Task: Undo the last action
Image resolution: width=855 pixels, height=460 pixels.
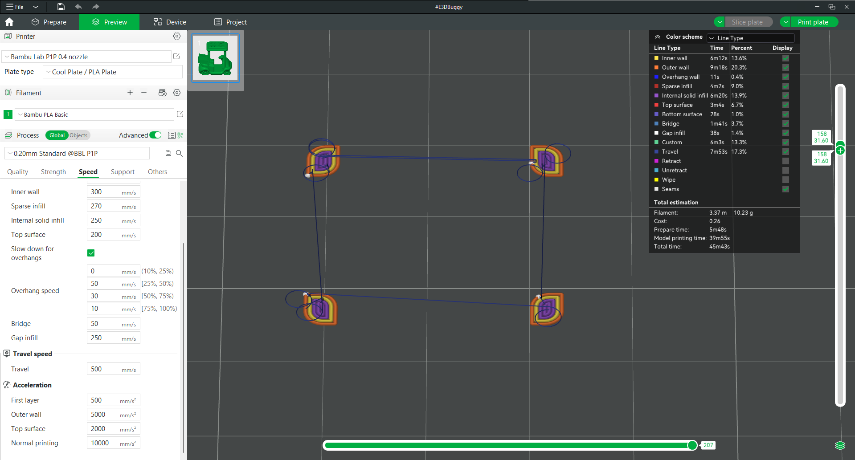Action: point(78,7)
